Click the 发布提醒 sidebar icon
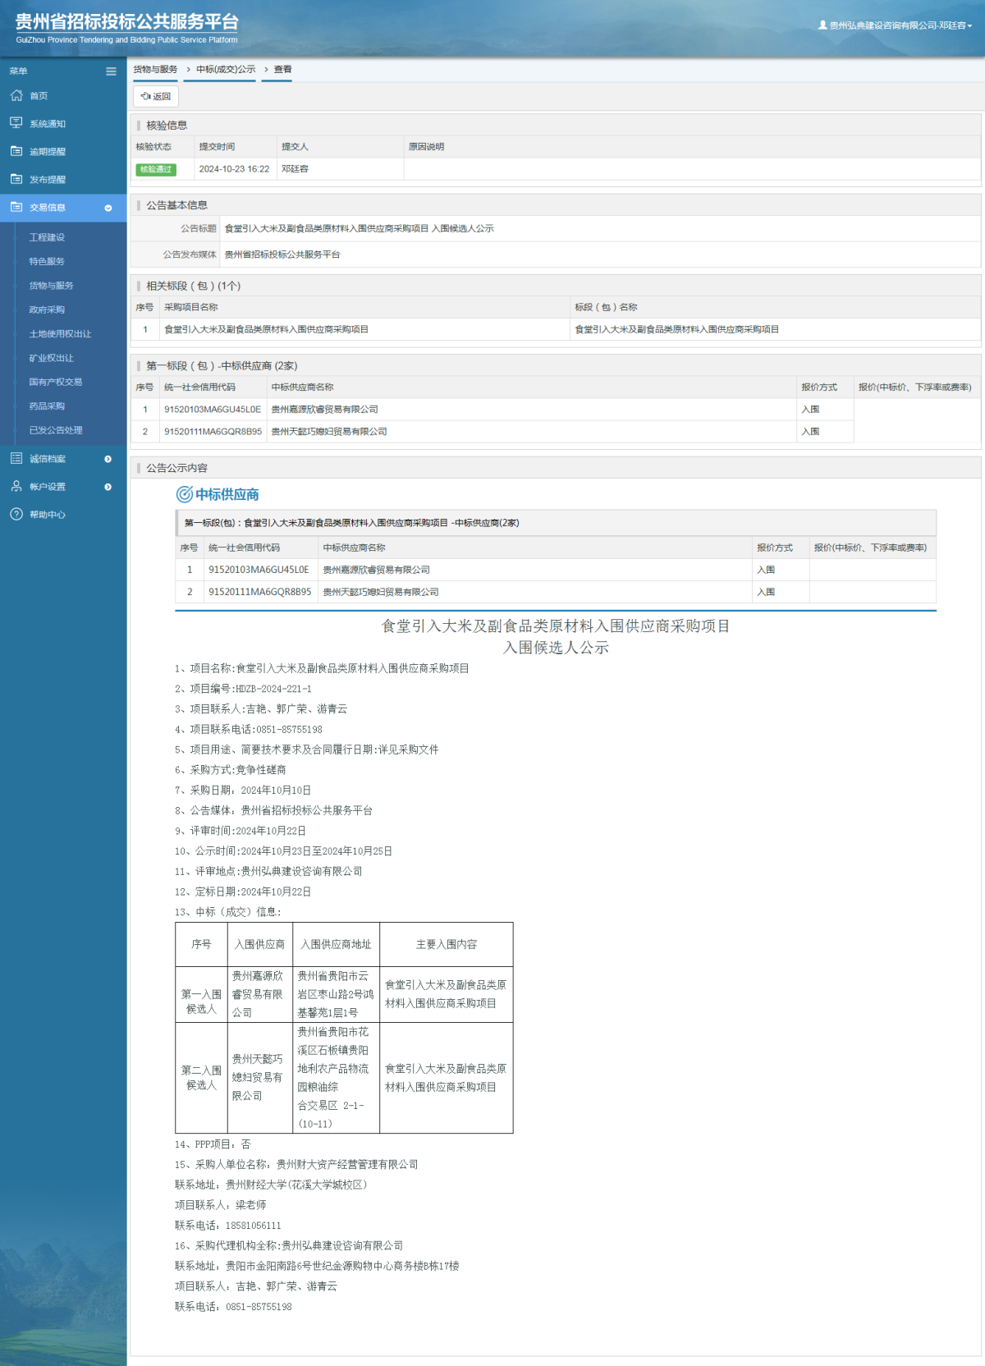985x1366 pixels. click(16, 179)
